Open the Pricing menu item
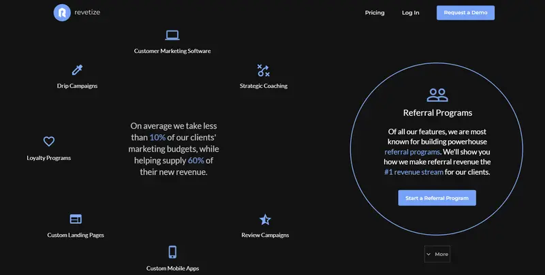The image size is (545, 275). pyautogui.click(x=375, y=13)
